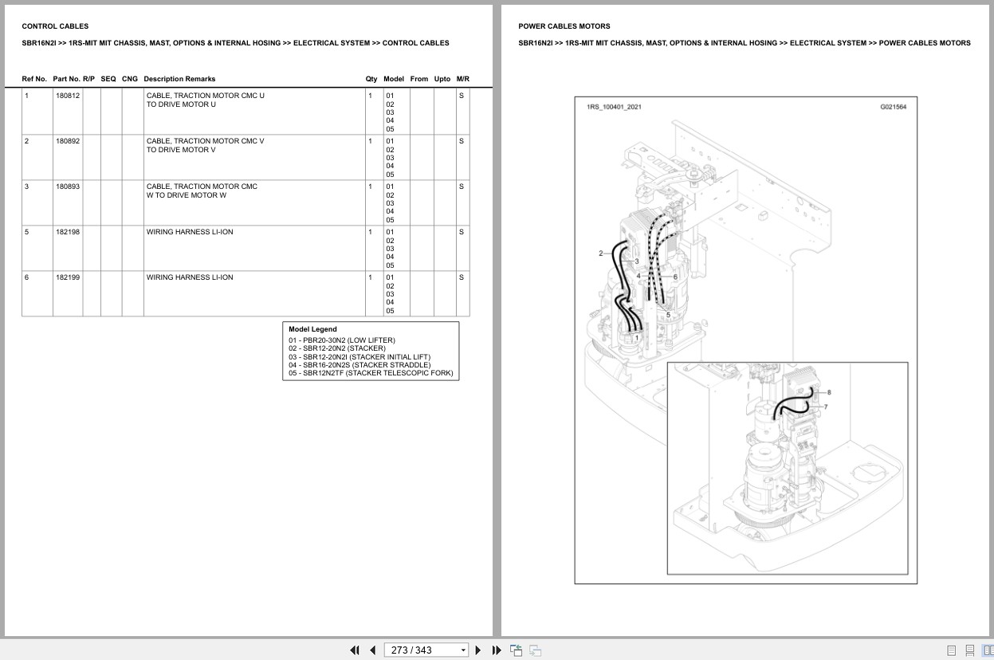Click the Qty column header

coord(371,79)
